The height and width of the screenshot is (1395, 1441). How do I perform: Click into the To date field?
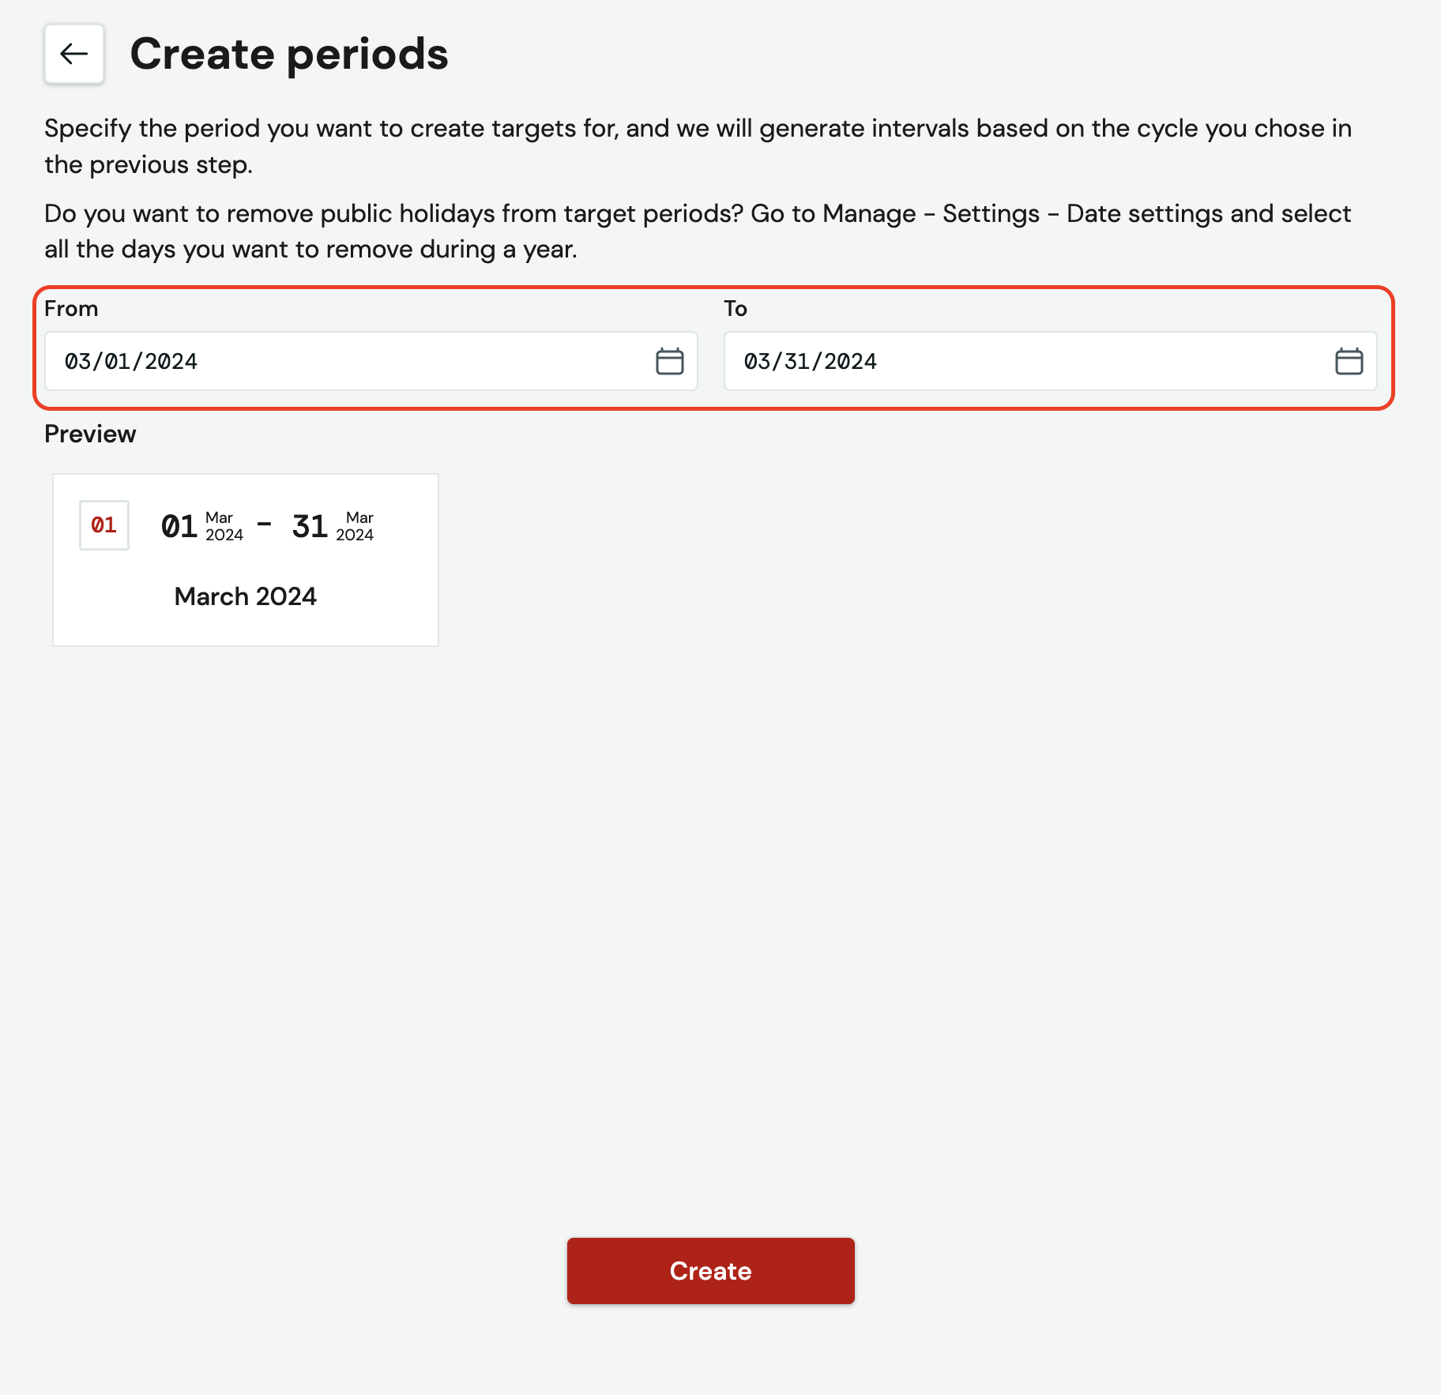(1050, 361)
